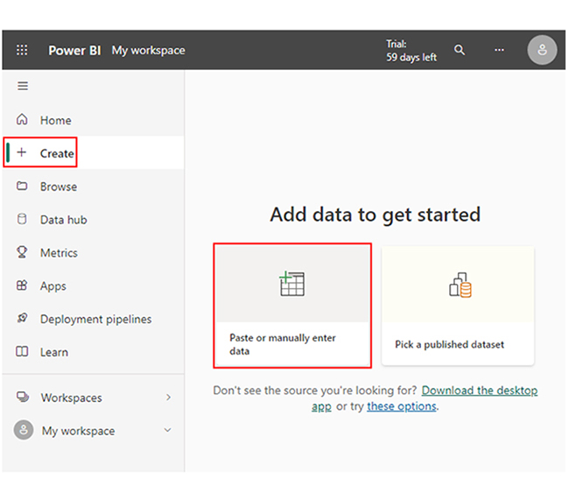Image resolution: width=569 pixels, height=500 pixels.
Task: Click Add data to get started heading
Action: point(376,215)
